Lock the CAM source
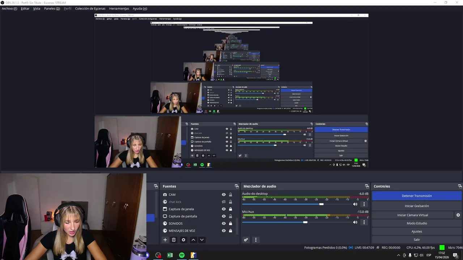This screenshot has height=260, width=463. click(230, 195)
